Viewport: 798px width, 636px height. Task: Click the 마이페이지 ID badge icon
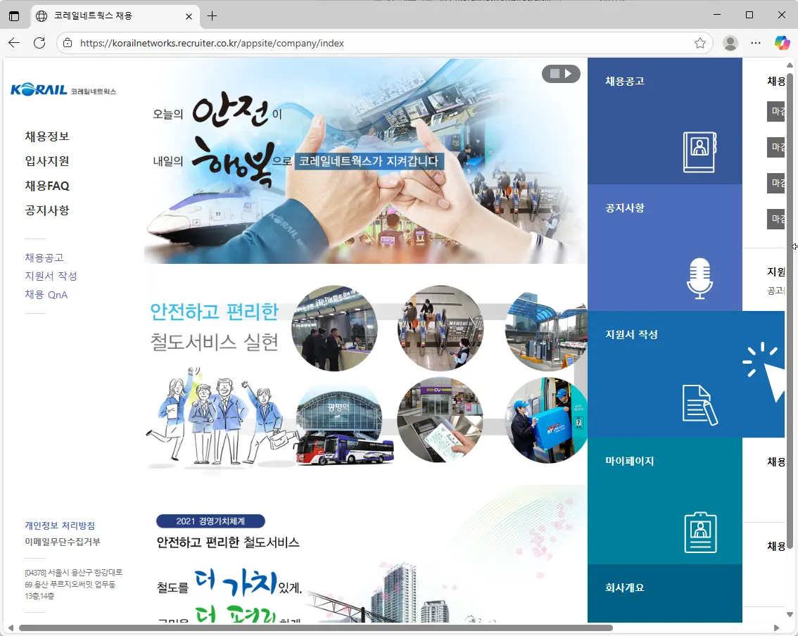click(x=699, y=532)
